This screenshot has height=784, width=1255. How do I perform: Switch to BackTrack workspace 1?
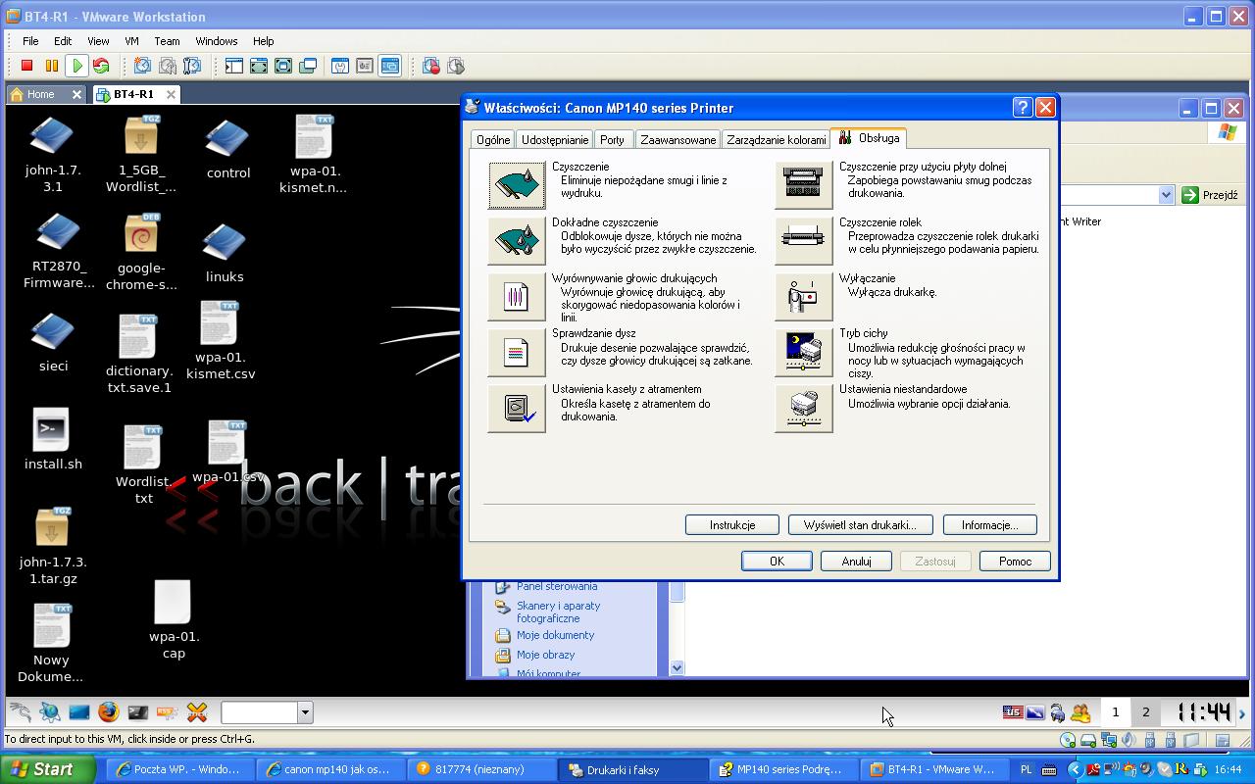click(x=1115, y=712)
